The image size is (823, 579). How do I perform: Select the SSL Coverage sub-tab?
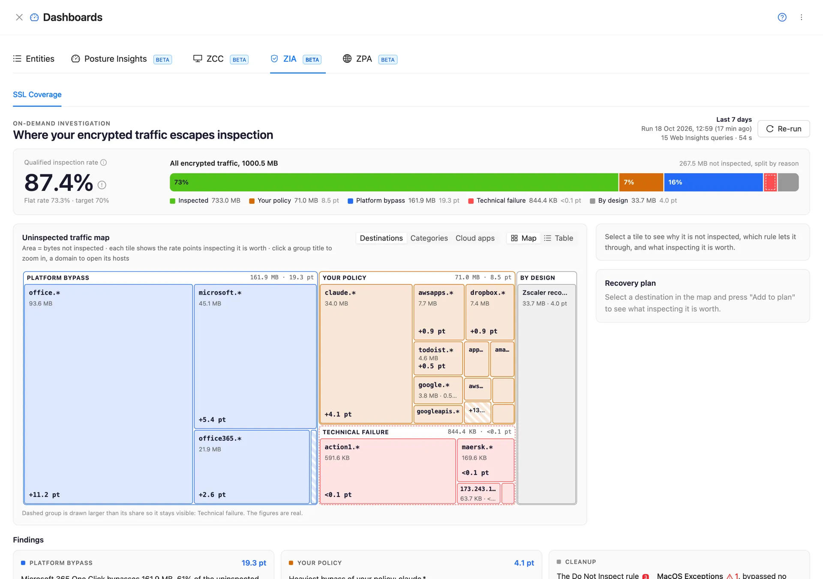coord(37,94)
